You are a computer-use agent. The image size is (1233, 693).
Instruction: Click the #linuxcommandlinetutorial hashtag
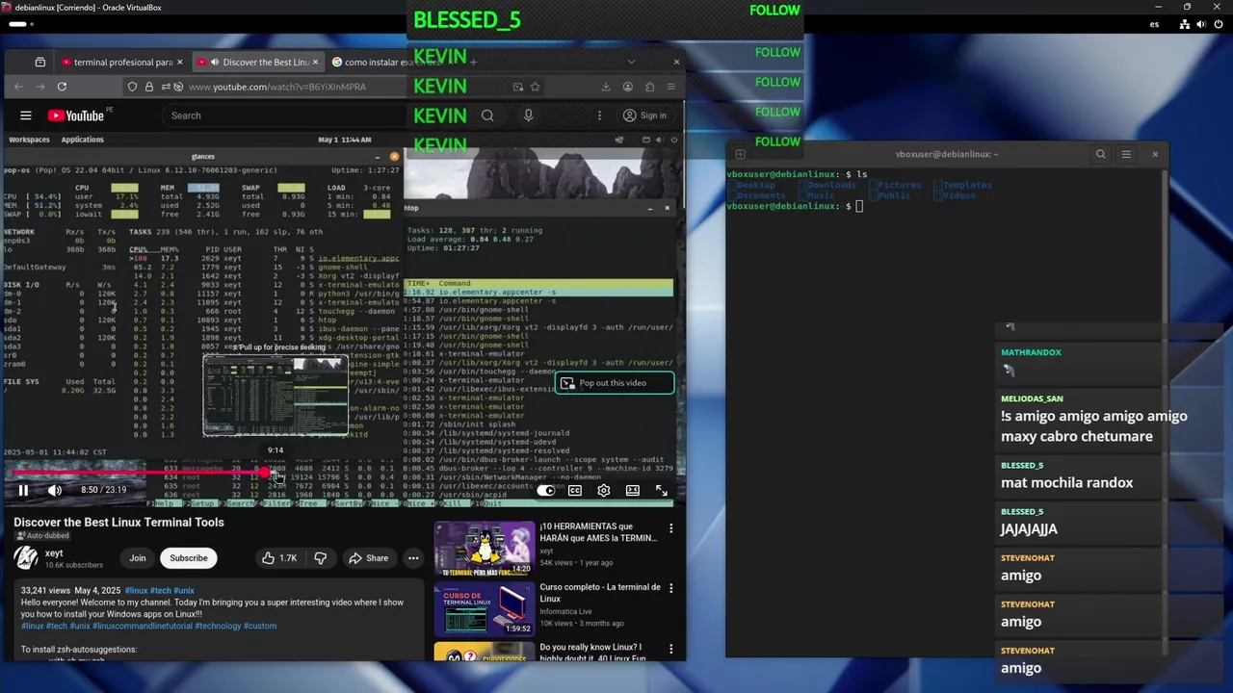[143, 626]
